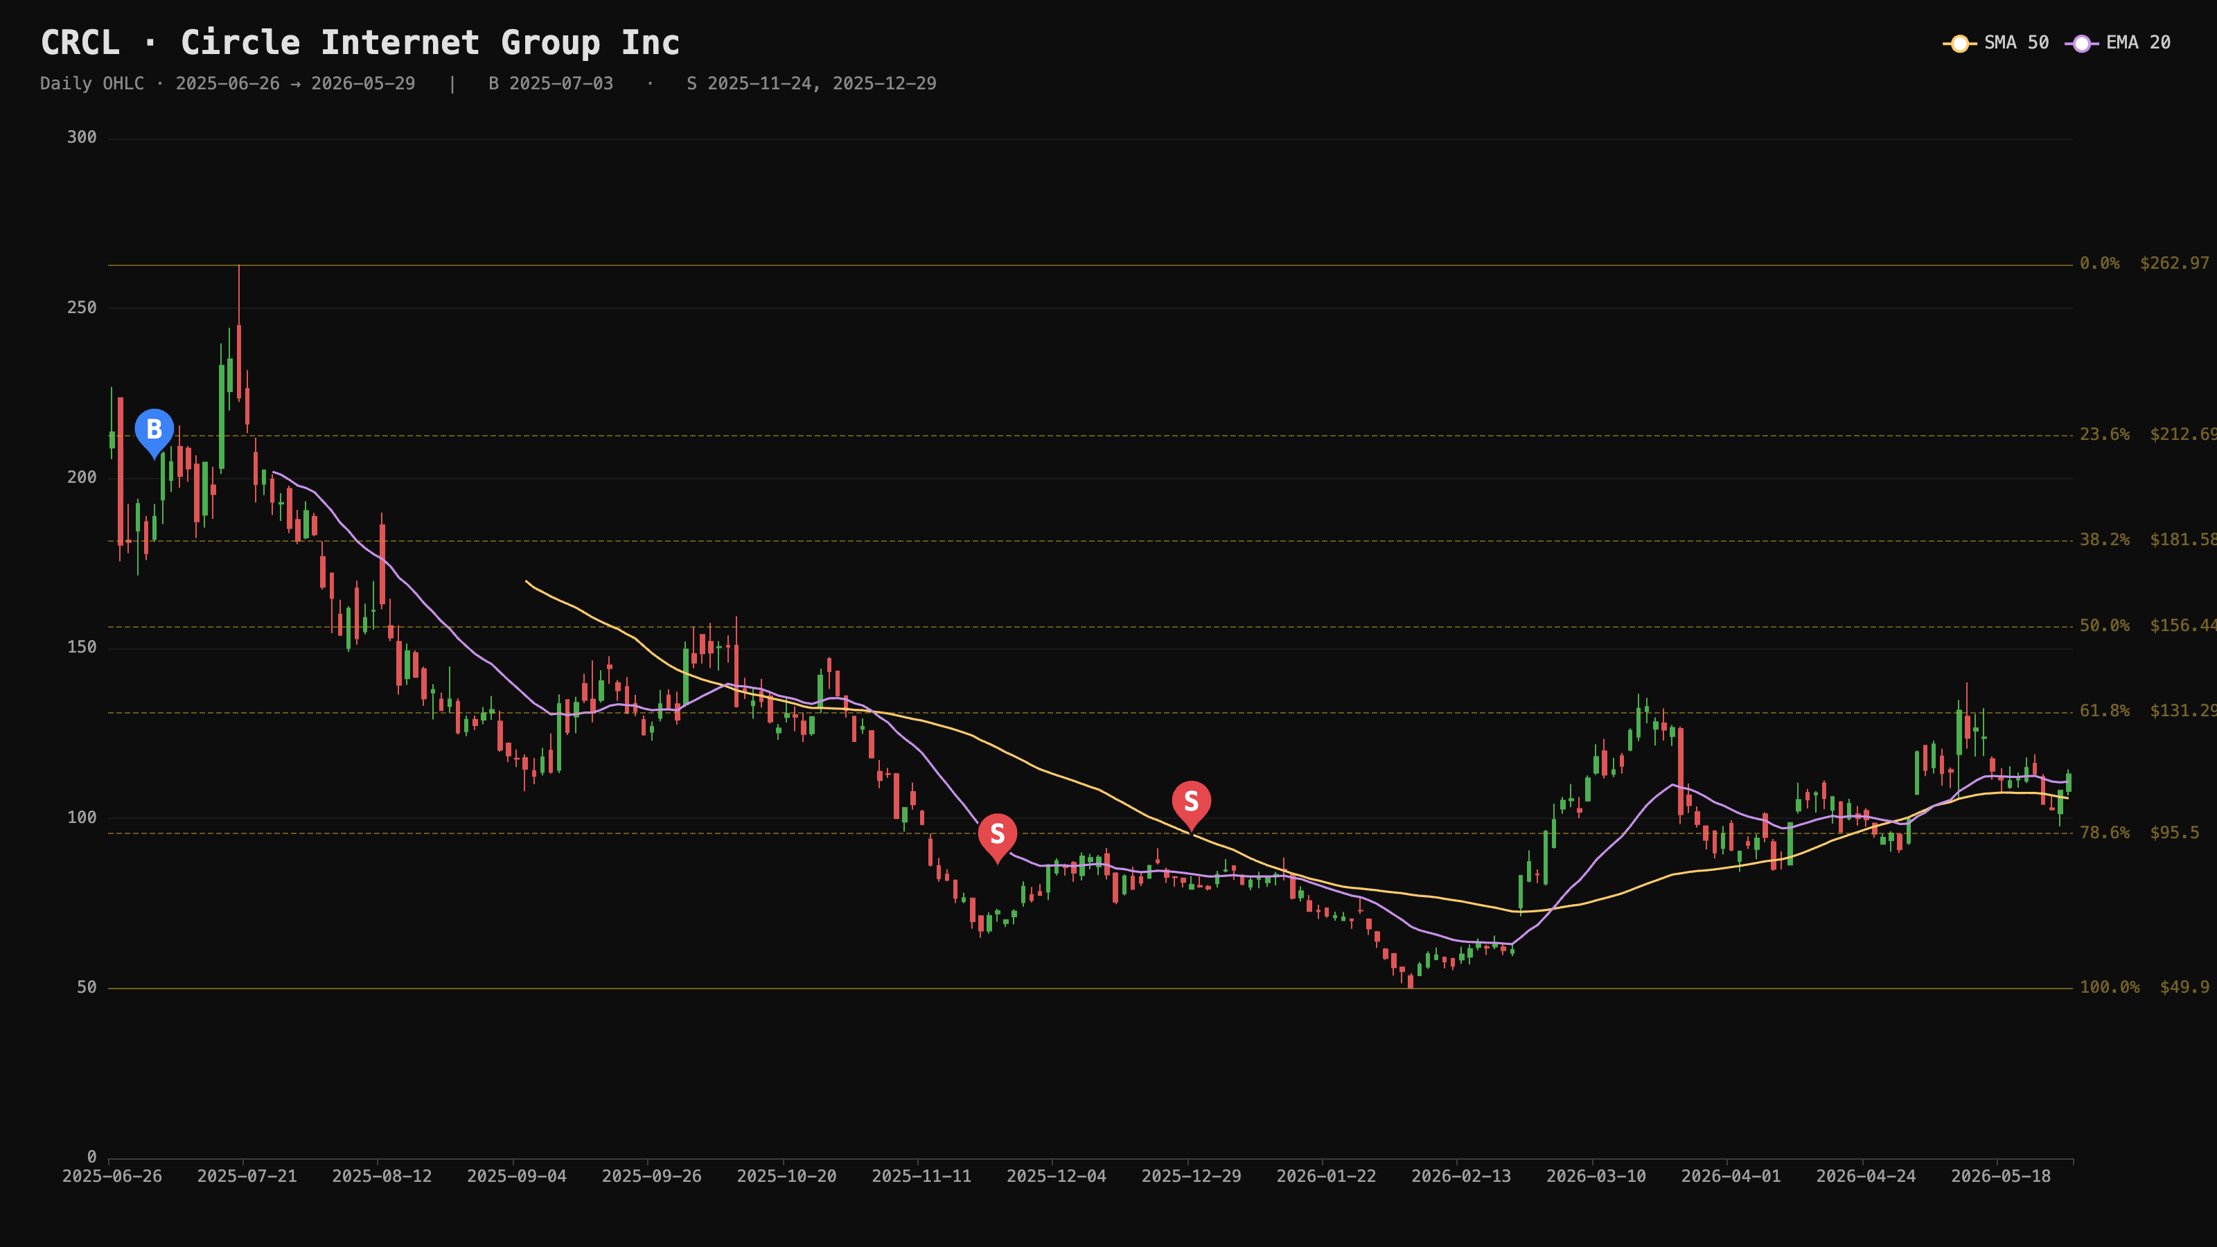Viewport: 2217px width, 1247px height.
Task: Click the y-axis label 300
Action: pyautogui.click(x=82, y=138)
